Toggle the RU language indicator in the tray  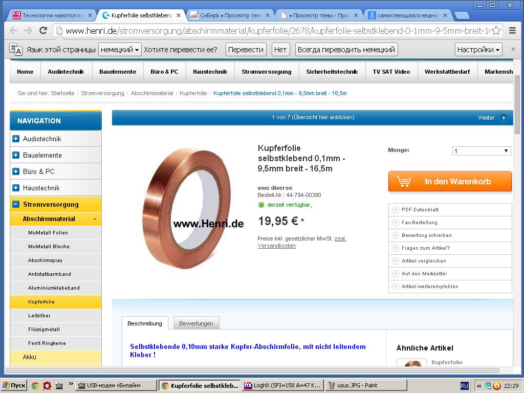coord(464,386)
